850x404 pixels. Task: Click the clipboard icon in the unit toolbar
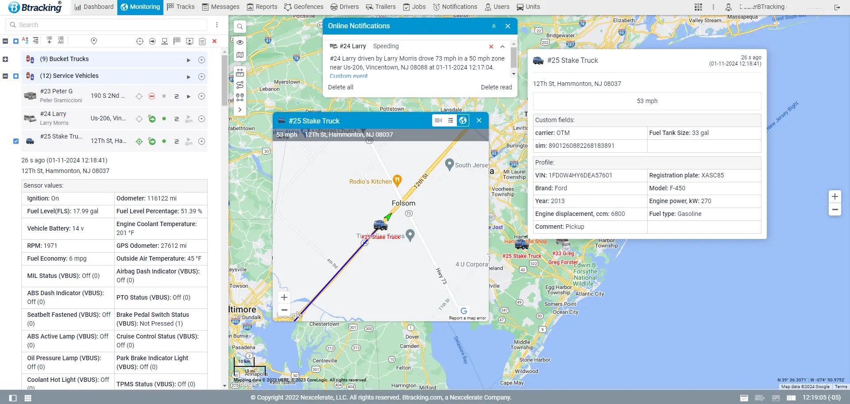[202, 41]
